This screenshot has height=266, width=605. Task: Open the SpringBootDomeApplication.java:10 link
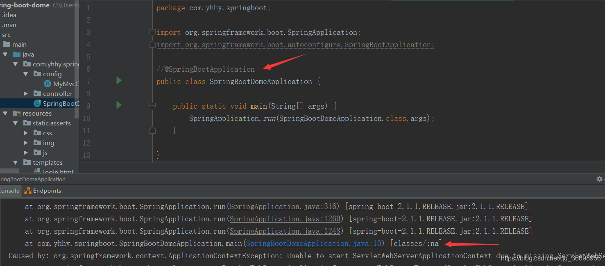pyautogui.click(x=314, y=243)
